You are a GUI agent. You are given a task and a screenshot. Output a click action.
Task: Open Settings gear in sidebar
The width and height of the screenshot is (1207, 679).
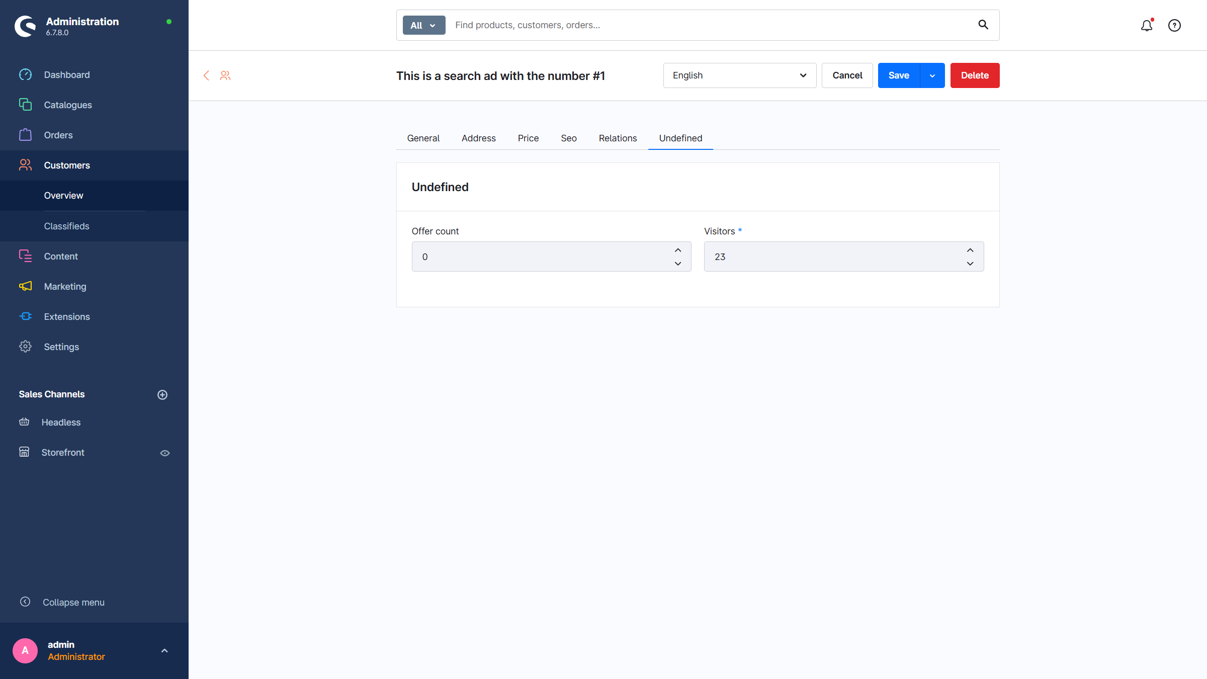(x=25, y=347)
